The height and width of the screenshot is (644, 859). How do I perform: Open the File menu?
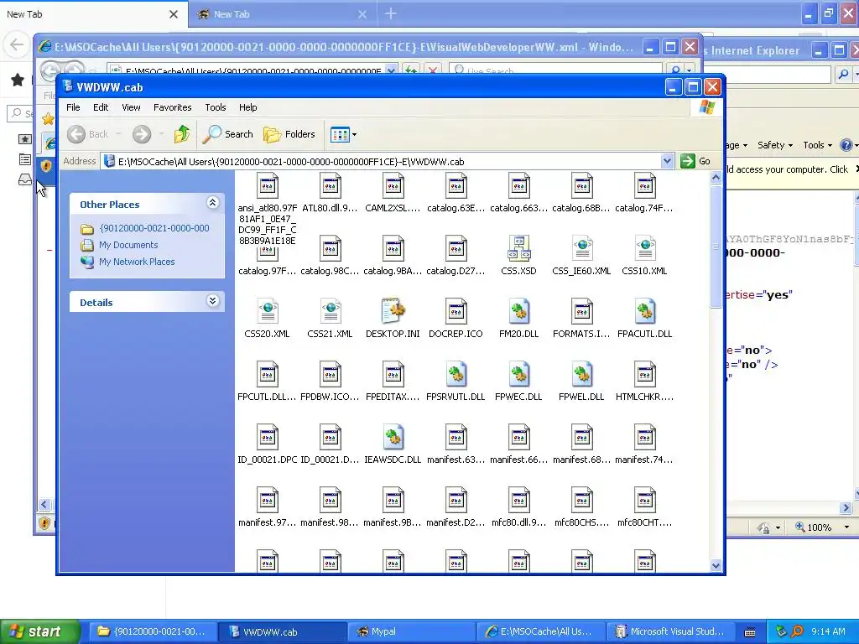pyautogui.click(x=74, y=107)
